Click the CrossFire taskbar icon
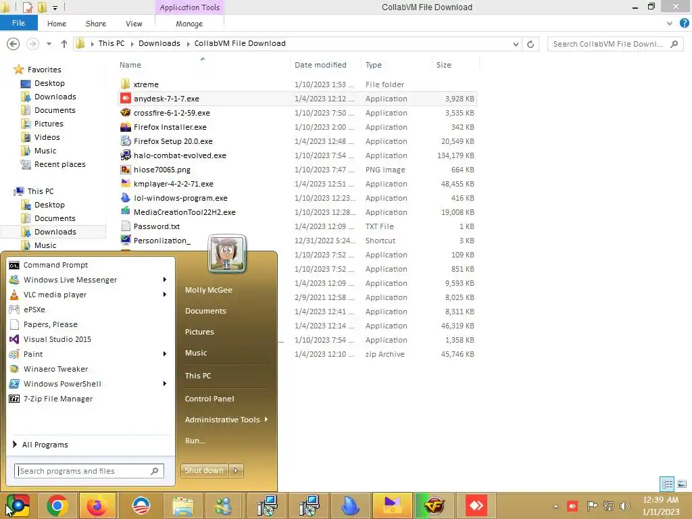The width and height of the screenshot is (692, 519). (435, 505)
